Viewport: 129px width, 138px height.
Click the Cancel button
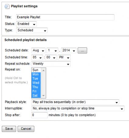pyautogui.click(x=26, y=129)
